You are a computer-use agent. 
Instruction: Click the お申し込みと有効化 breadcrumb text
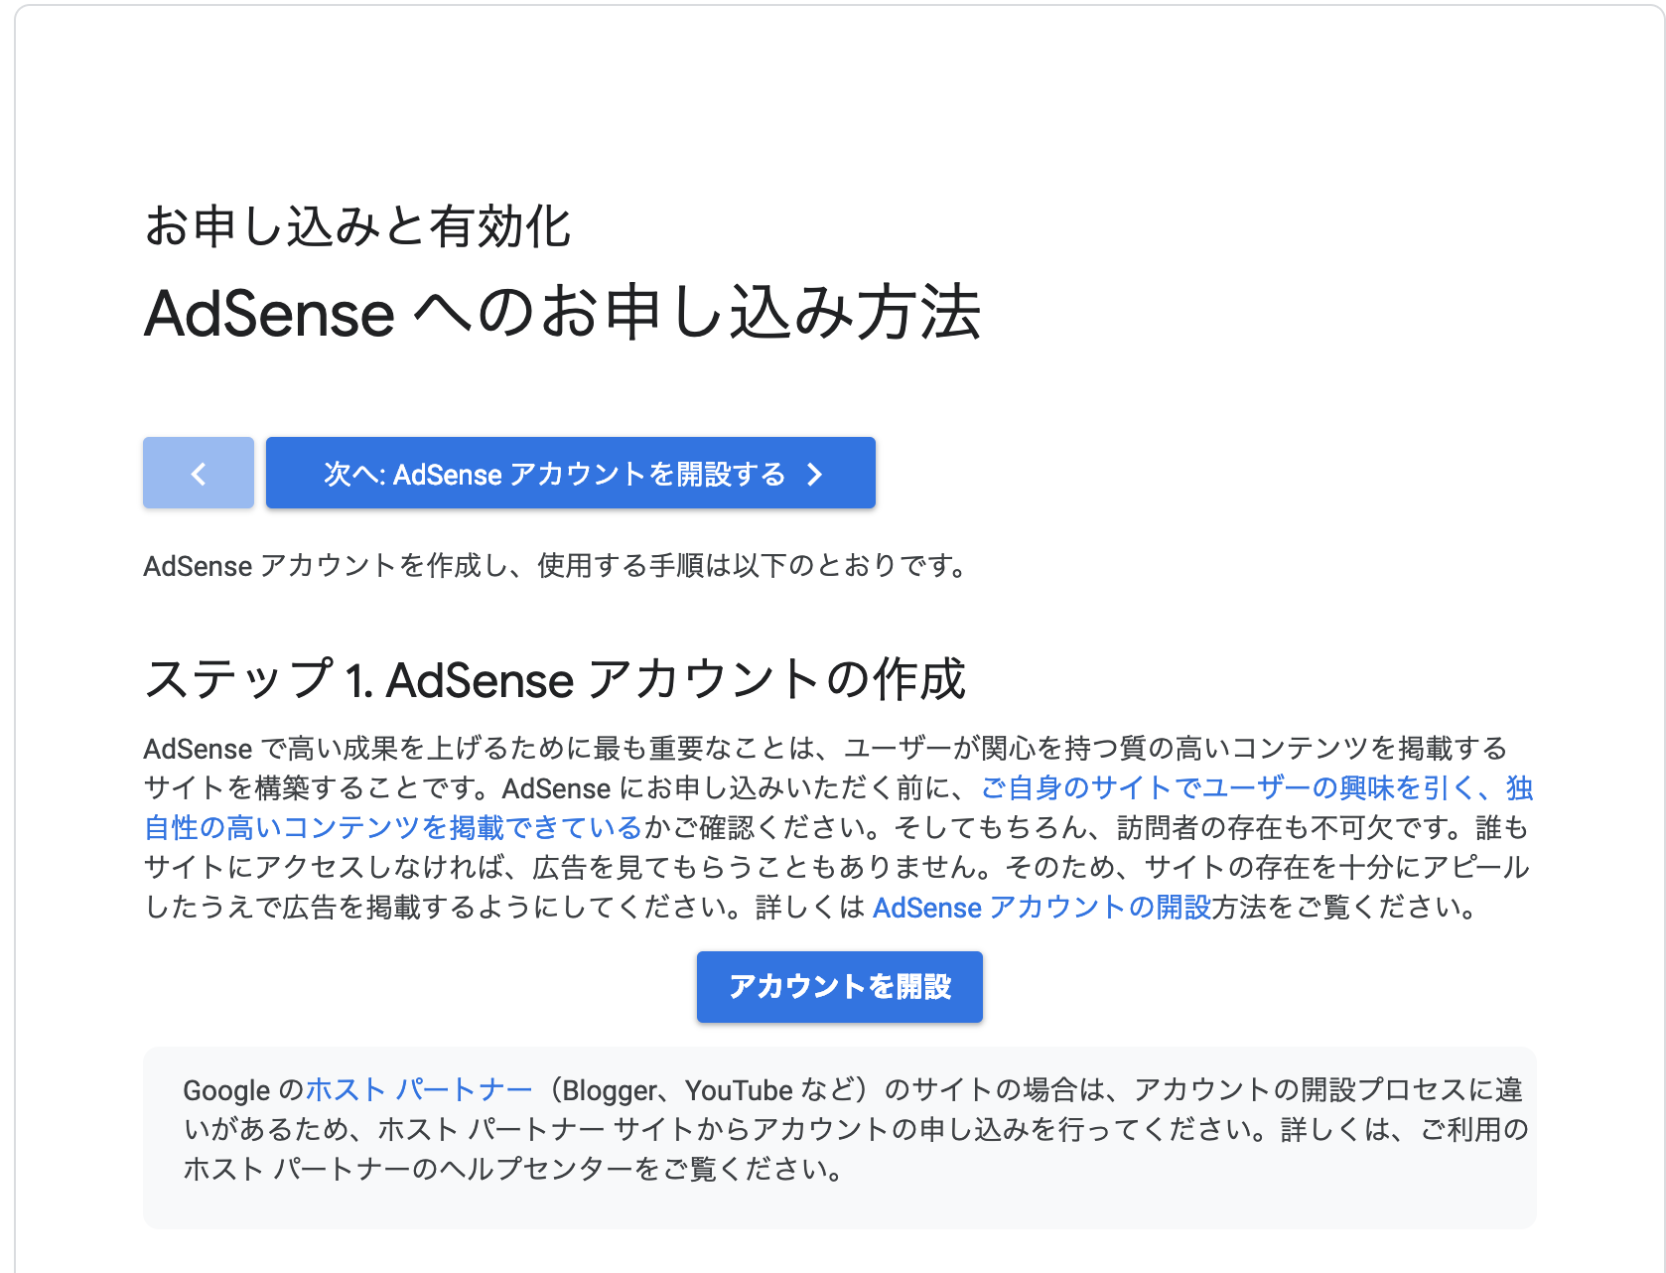[x=356, y=225]
